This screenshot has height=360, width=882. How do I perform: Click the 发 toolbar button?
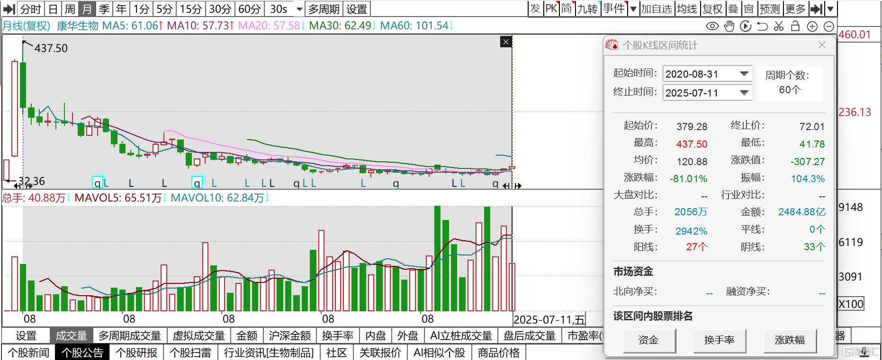pos(535,9)
